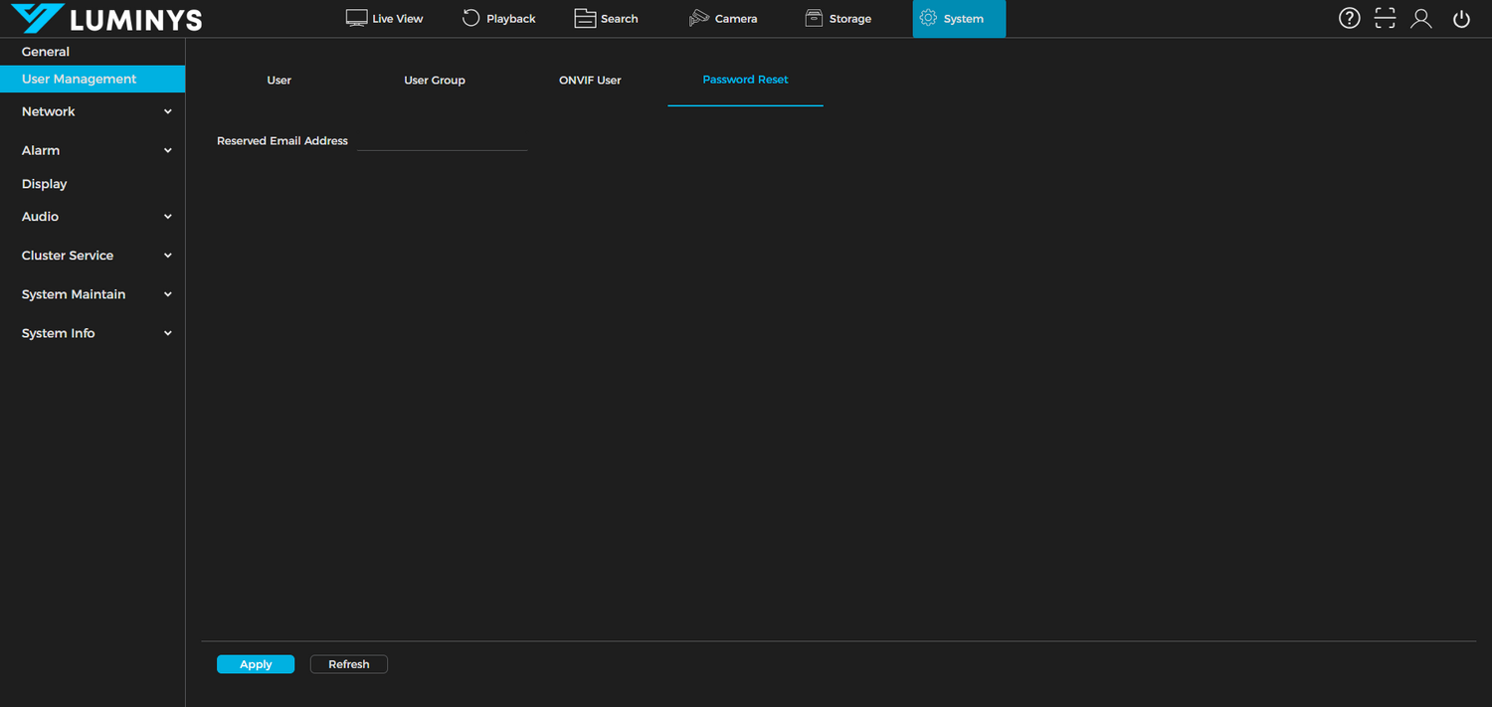This screenshot has height=707, width=1492.
Task: Click the Apply button
Action: [255, 663]
